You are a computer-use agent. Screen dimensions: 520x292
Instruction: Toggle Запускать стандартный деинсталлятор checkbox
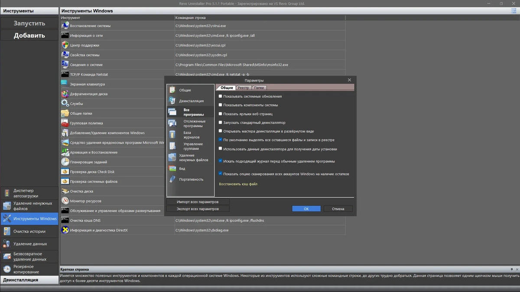click(221, 122)
